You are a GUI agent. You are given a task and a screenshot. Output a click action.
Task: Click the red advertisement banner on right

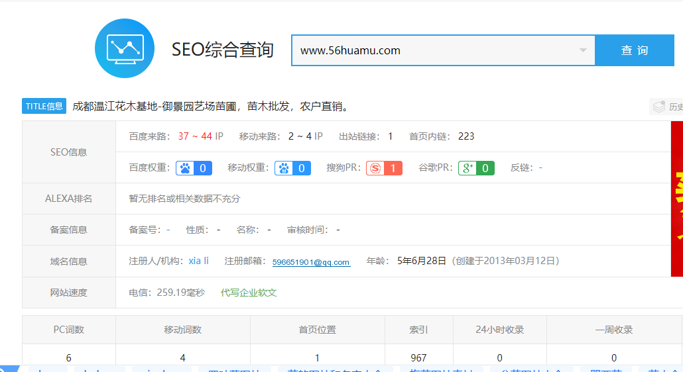pyautogui.click(x=676, y=199)
